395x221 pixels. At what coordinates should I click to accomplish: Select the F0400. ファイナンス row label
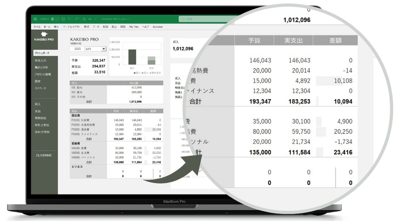pos(84,134)
